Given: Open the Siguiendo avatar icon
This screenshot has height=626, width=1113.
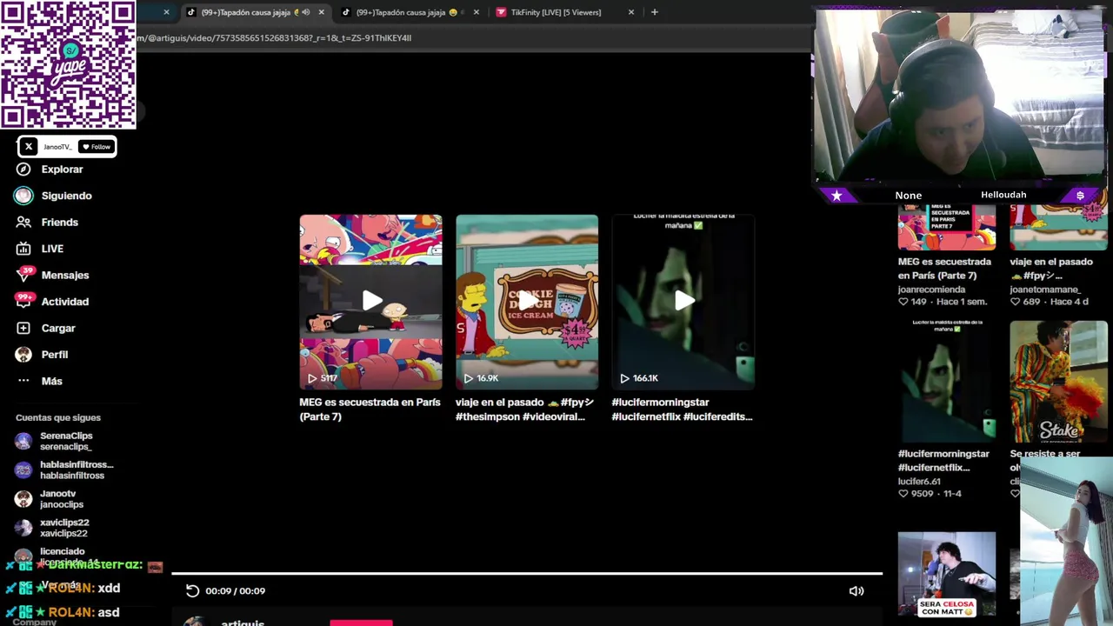Looking at the screenshot, I should (23, 196).
